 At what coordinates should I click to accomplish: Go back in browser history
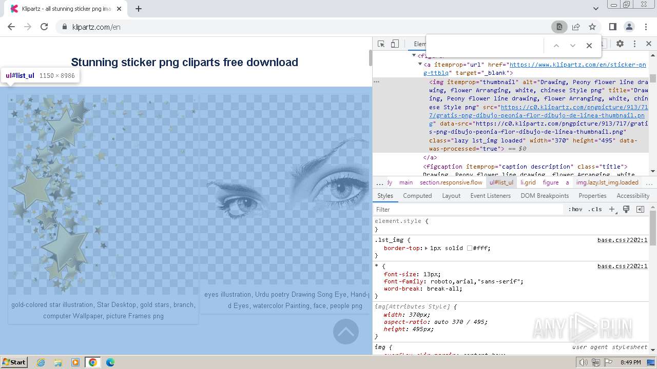click(11, 27)
